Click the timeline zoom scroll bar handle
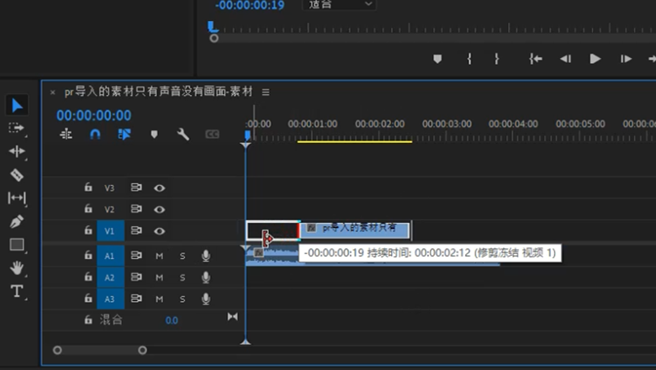This screenshot has width=656, height=370. coord(99,350)
